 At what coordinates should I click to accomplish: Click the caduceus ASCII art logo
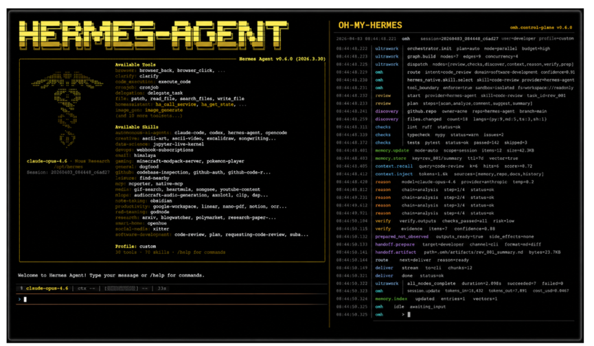[67, 109]
